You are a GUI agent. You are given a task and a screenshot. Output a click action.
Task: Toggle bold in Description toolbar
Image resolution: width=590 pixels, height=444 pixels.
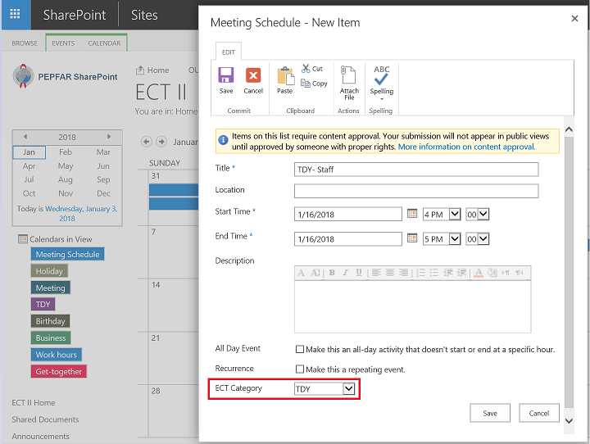tap(332, 273)
